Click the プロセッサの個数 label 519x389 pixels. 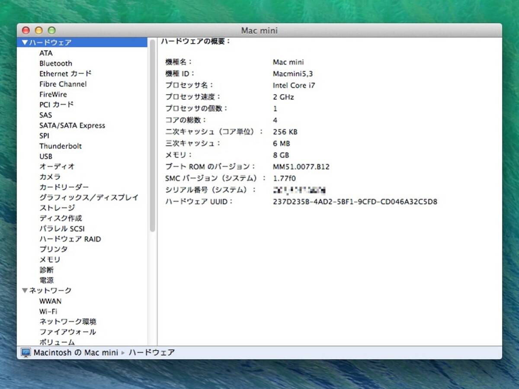[196, 109]
